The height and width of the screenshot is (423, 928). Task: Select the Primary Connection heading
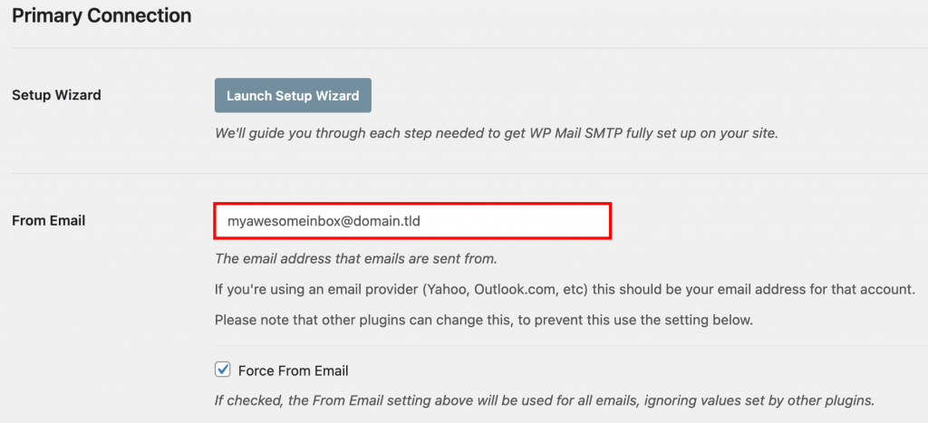tap(101, 15)
